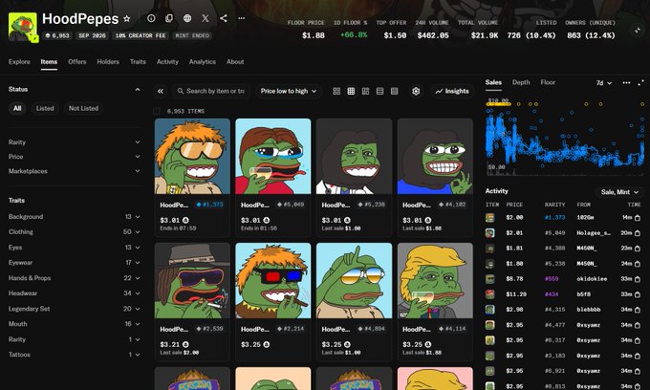Copy the collection address icon

[169, 18]
